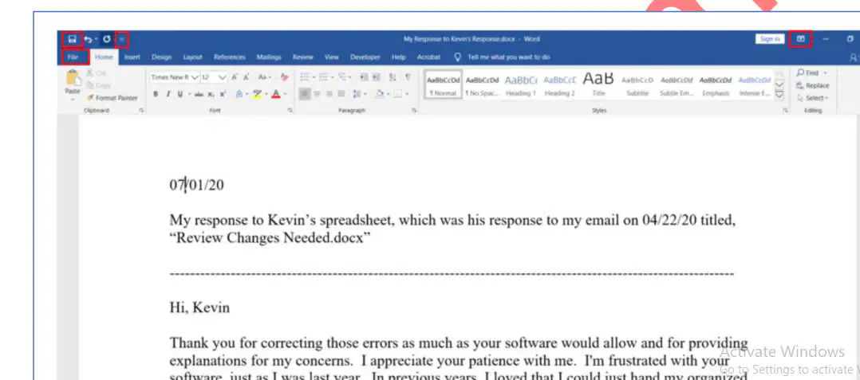Toggle Superscript formatting
Viewport: 860px width, 380px height.
pos(222,94)
